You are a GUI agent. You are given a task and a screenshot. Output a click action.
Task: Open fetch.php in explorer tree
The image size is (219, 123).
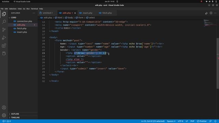click(23, 28)
